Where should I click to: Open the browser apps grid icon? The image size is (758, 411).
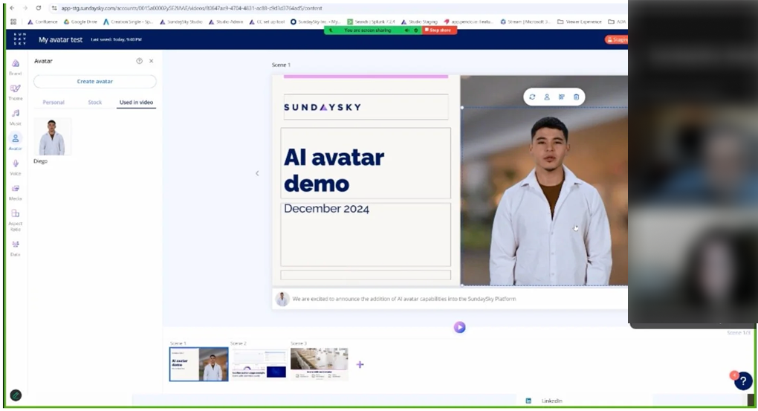[x=13, y=22]
